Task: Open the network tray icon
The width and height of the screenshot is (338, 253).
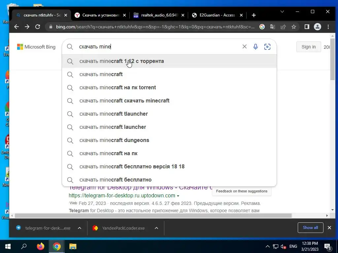Action: point(276,246)
